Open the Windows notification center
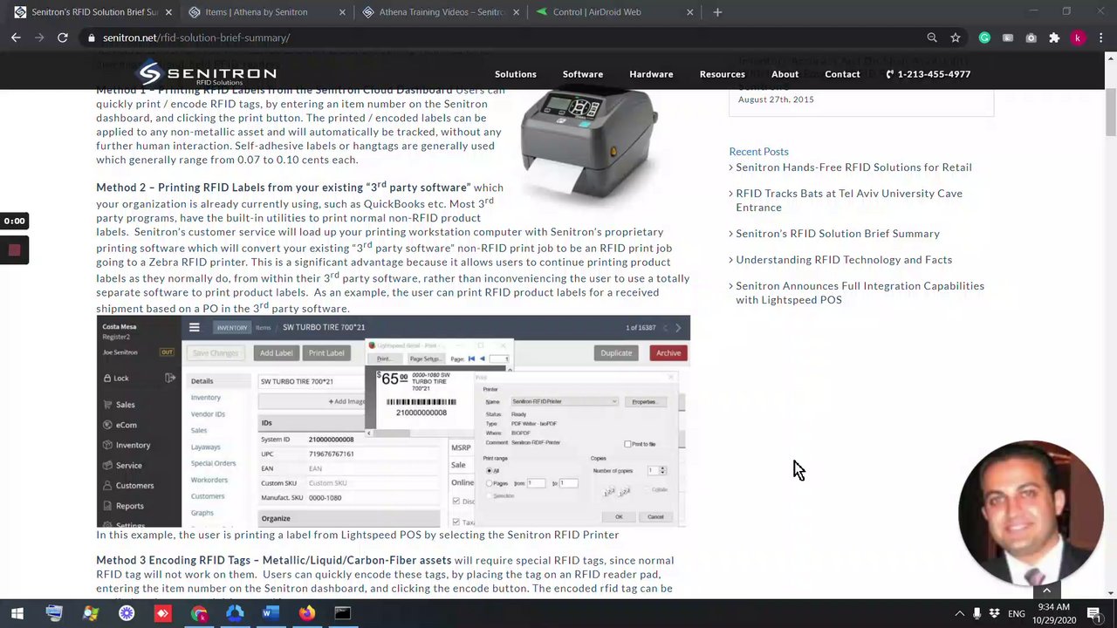Screen dimensions: 1117x628 tap(1094, 613)
